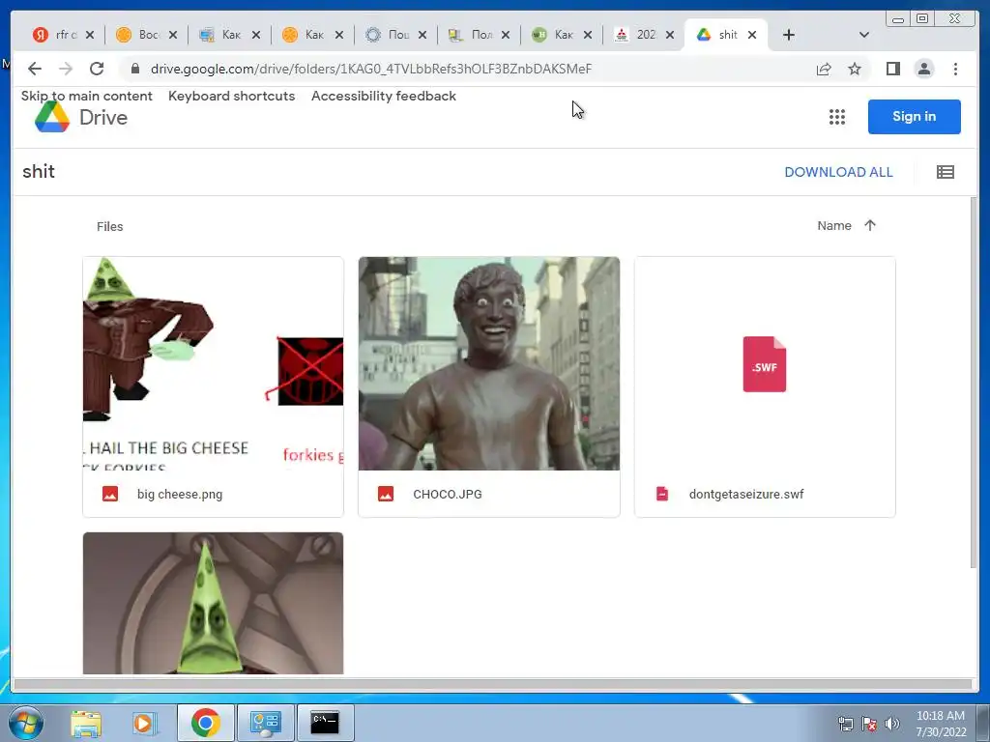
Task: Open Accessibility feedback link
Action: 384,96
